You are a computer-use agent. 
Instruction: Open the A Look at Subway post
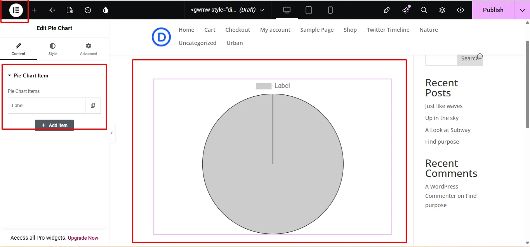[x=448, y=130]
